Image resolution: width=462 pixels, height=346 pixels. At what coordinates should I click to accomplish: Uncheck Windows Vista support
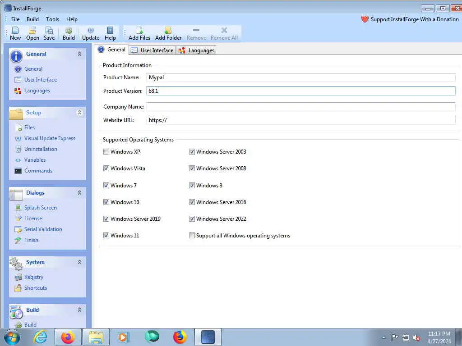[x=106, y=168]
